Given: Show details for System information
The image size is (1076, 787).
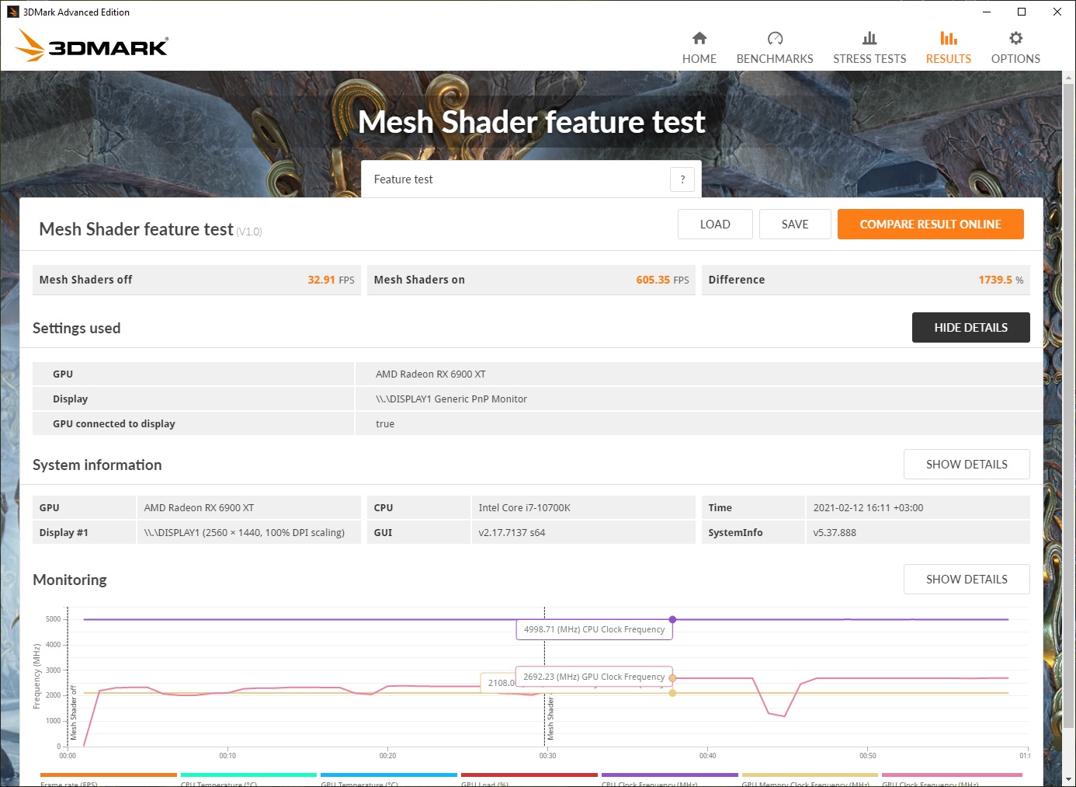Looking at the screenshot, I should tap(967, 465).
